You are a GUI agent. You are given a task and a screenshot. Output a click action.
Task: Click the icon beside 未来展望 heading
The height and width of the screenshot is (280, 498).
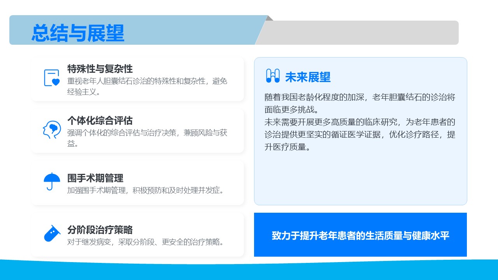pyautogui.click(x=272, y=76)
